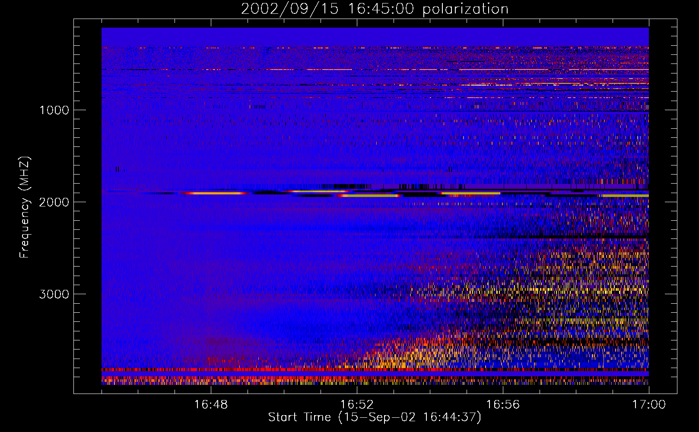
Task: Select the 1000 frequency axis label
Action: (54, 110)
